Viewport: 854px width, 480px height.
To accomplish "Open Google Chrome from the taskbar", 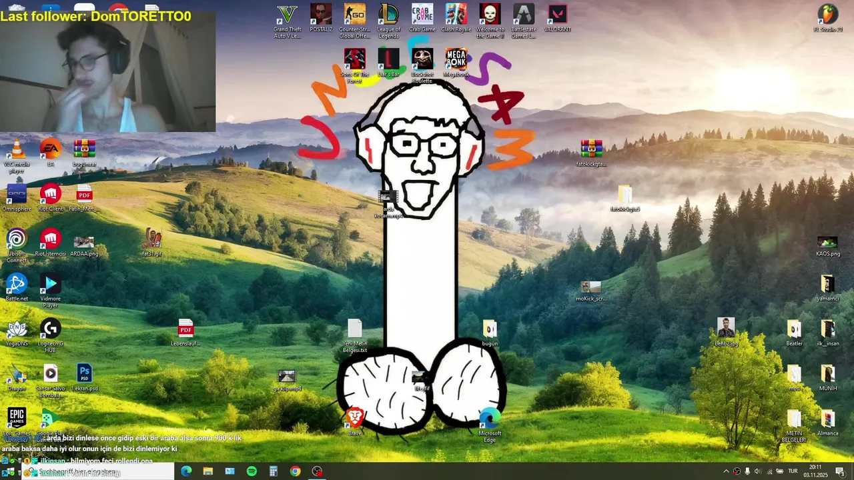I will [296, 471].
